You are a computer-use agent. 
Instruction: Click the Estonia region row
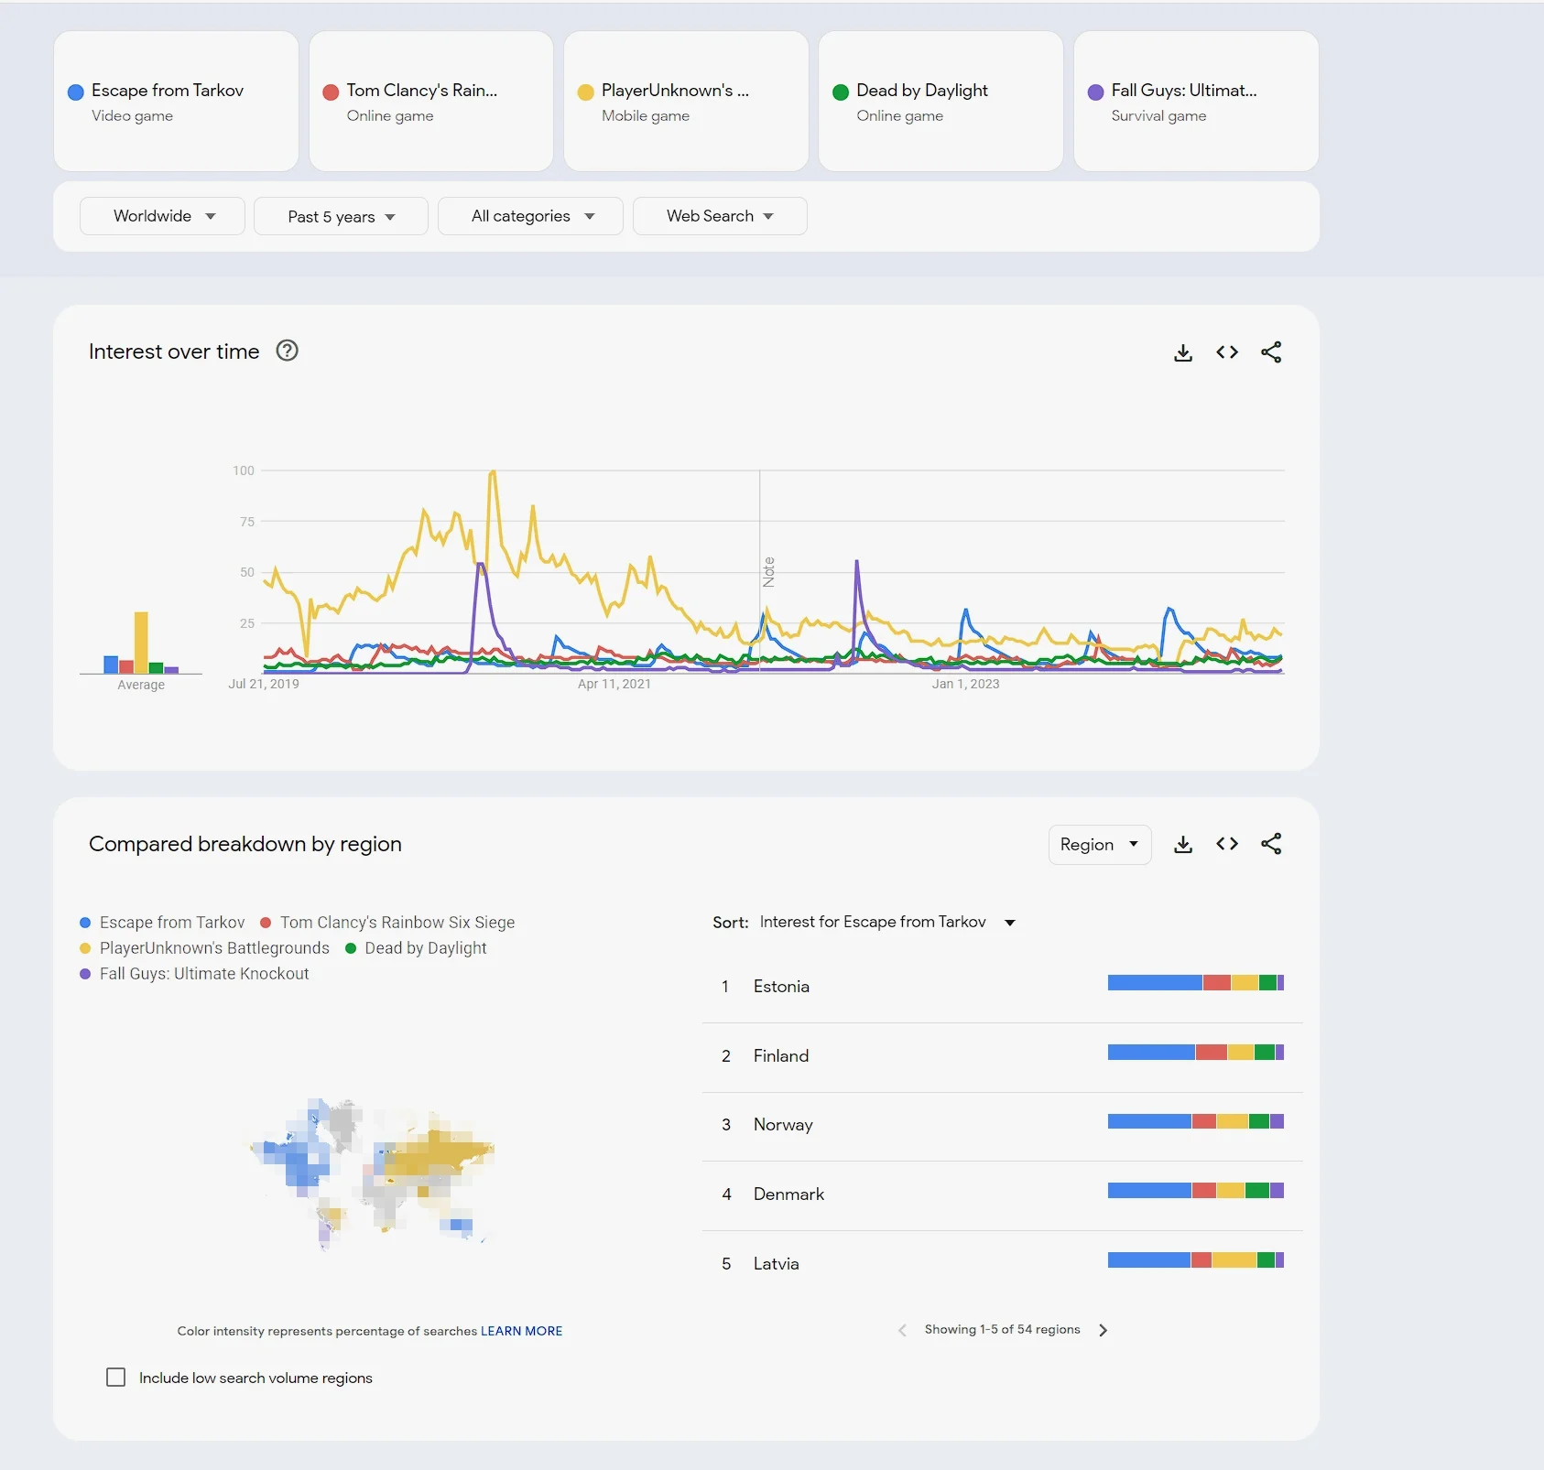point(1002,987)
